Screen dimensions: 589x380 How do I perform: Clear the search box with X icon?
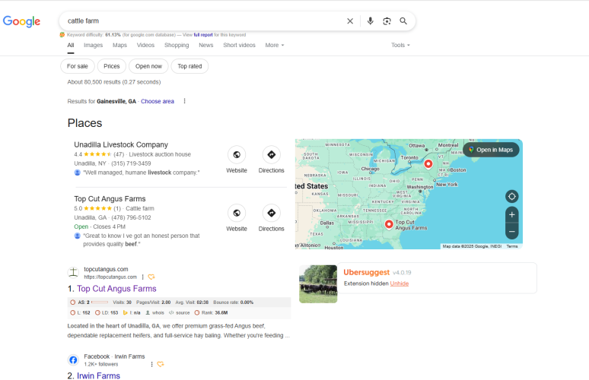(350, 21)
